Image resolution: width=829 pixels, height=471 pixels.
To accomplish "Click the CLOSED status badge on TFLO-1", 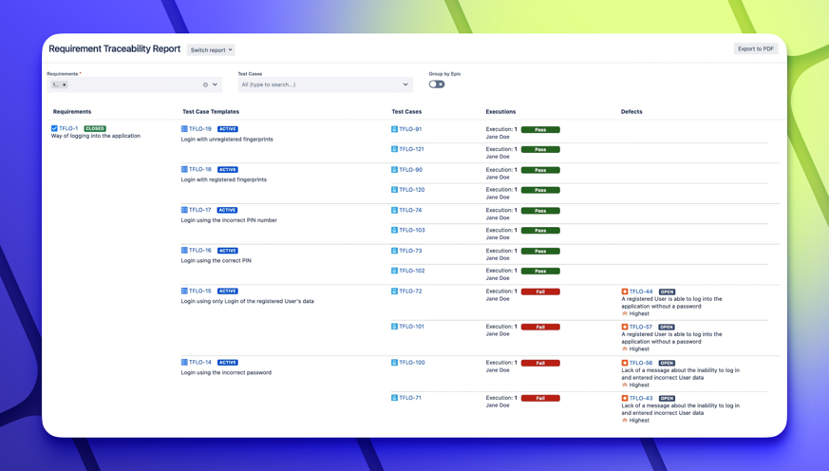I will (95, 128).
